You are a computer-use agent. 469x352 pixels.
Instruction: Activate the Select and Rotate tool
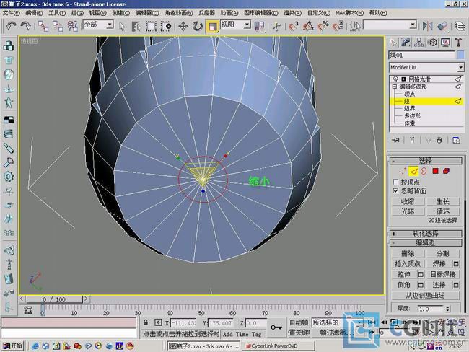198,26
